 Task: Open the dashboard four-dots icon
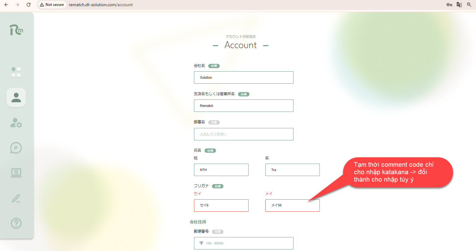pyautogui.click(x=16, y=72)
